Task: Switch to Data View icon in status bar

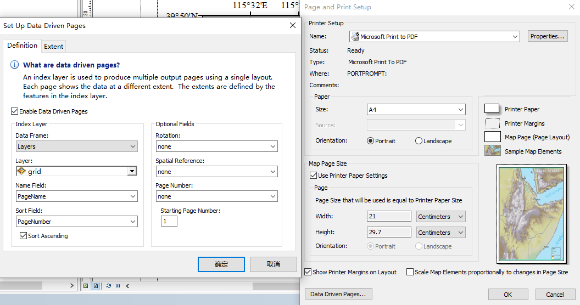Action: pyautogui.click(x=86, y=286)
